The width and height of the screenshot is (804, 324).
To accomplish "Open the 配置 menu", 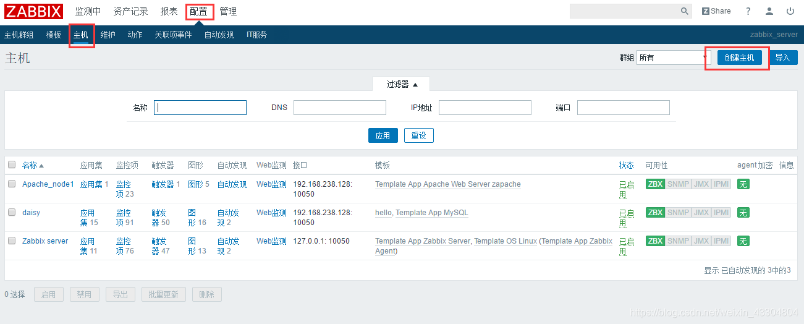I will [198, 11].
